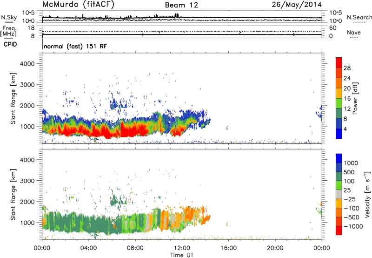Click the '-500' label on Velocity colorbar
This screenshot has width=372, height=258.
(x=352, y=217)
